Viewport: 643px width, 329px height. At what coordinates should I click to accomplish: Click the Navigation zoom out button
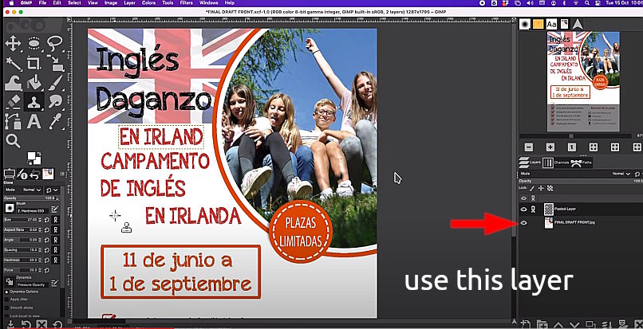click(529, 147)
